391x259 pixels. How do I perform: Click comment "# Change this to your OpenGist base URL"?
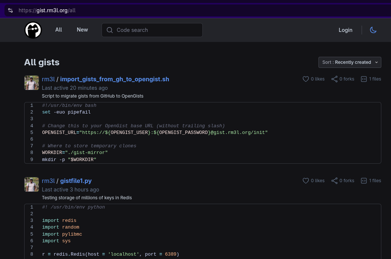point(134,126)
